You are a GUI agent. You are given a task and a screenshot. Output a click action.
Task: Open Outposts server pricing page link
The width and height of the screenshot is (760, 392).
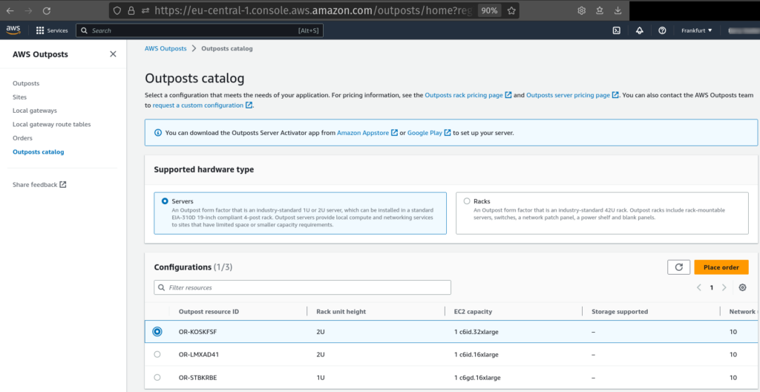pos(572,96)
